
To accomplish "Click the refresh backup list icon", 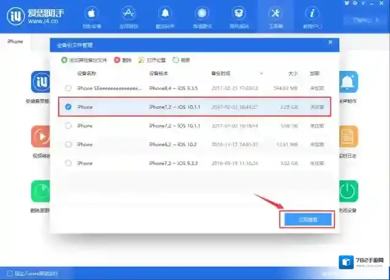I will 176,60.
